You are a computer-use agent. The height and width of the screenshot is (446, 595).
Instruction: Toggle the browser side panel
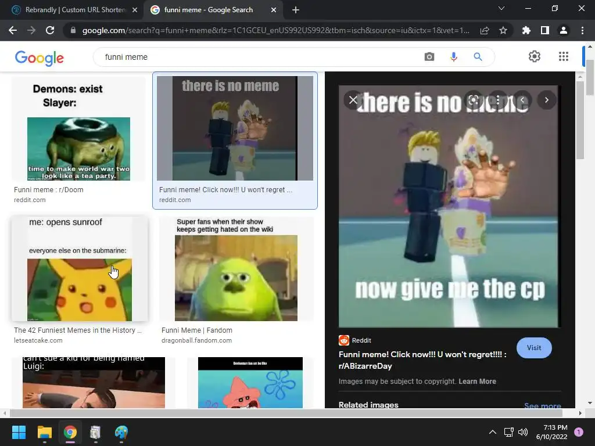pos(545,30)
